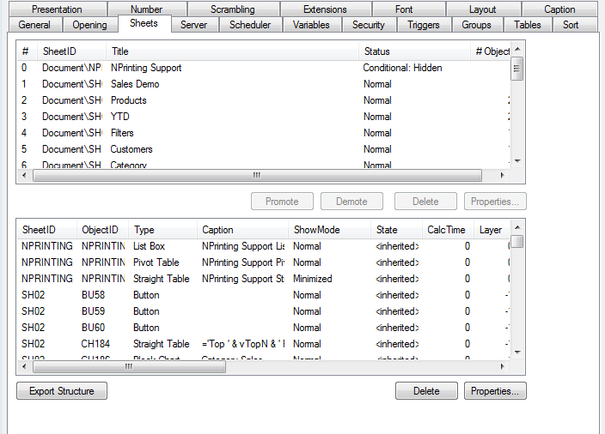
Task: Select the List Box object row
Action: 264,246
